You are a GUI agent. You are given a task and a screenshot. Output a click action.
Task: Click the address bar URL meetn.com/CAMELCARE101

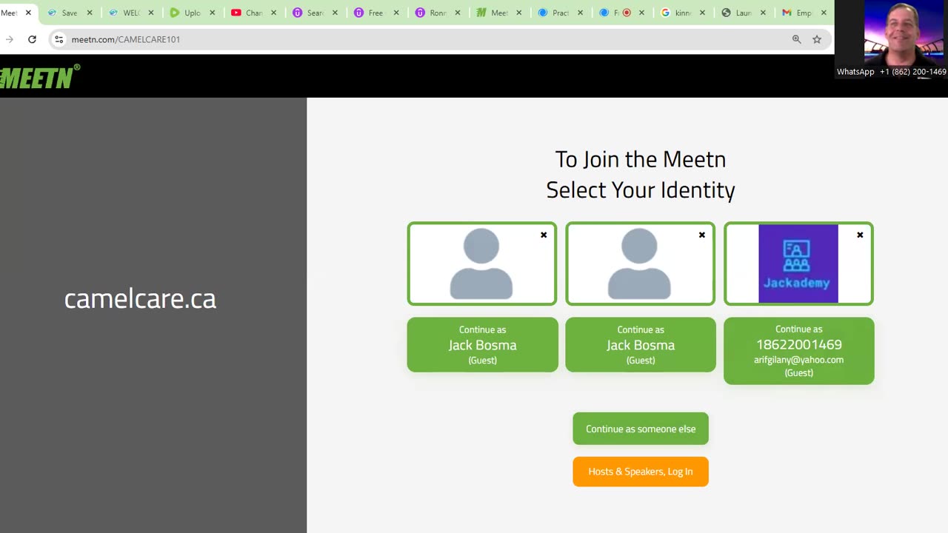[x=126, y=39]
